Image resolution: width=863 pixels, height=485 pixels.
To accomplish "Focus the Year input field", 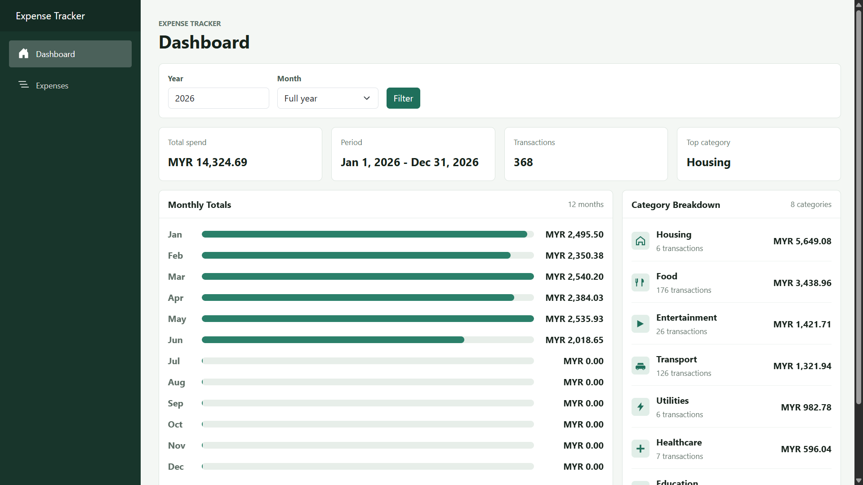I will (218, 98).
